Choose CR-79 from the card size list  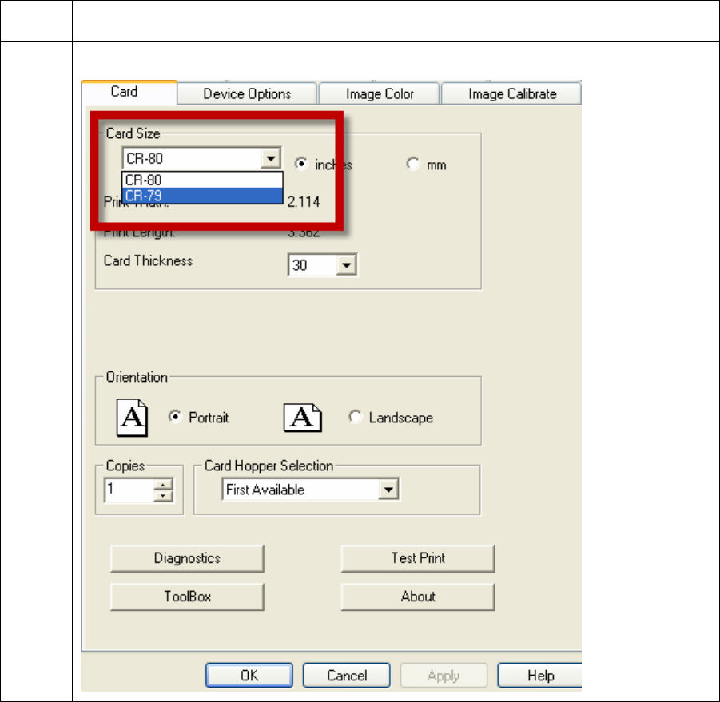coord(202,196)
